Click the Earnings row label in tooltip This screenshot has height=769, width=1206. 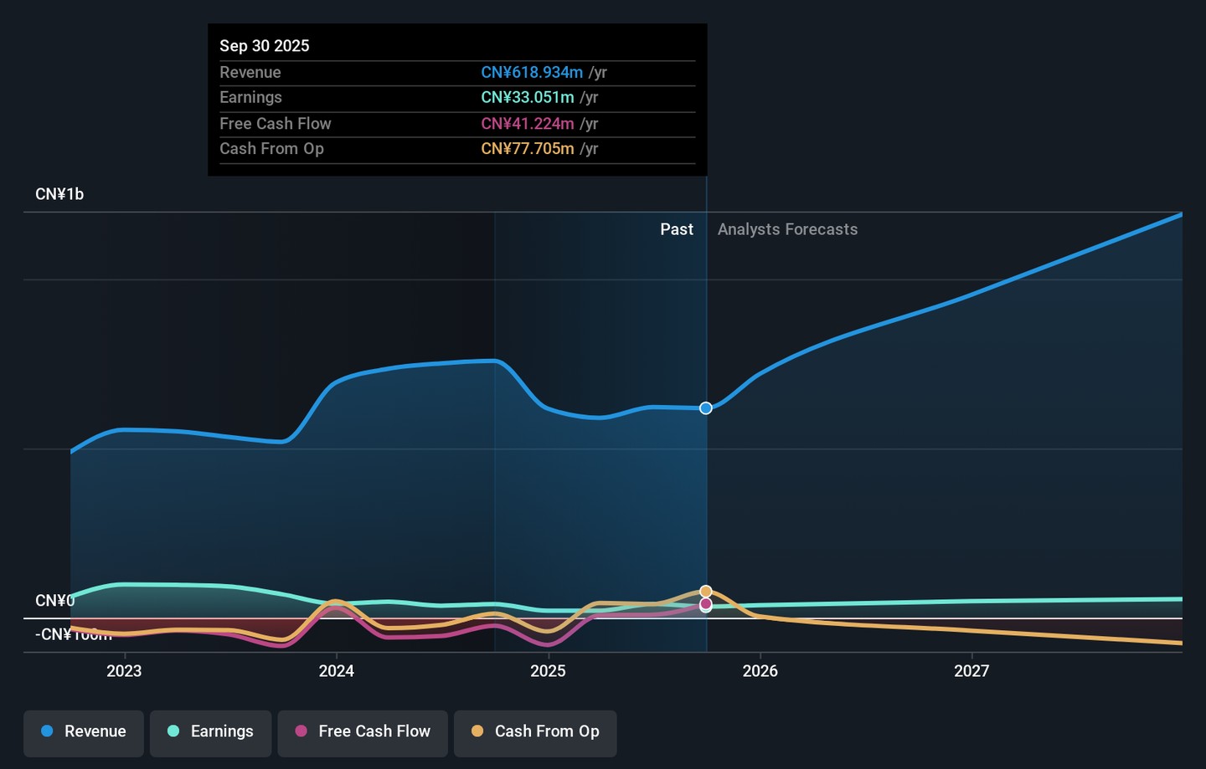click(250, 98)
